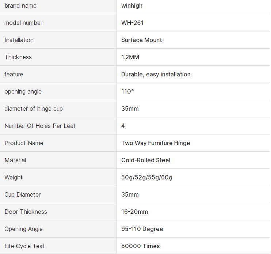Click the 'Cup Diameter' label cell
This screenshot has height=254, width=271.
[x=23, y=194]
